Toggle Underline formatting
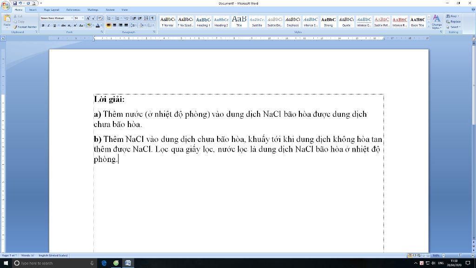The width and height of the screenshot is (476, 268). tap(54, 26)
